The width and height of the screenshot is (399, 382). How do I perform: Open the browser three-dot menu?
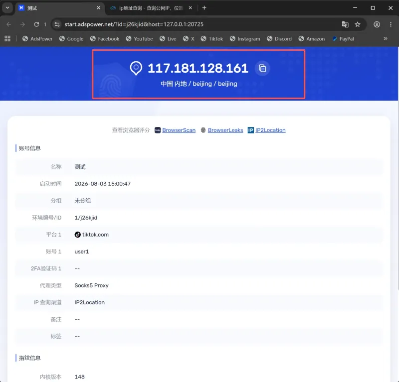[x=391, y=24]
